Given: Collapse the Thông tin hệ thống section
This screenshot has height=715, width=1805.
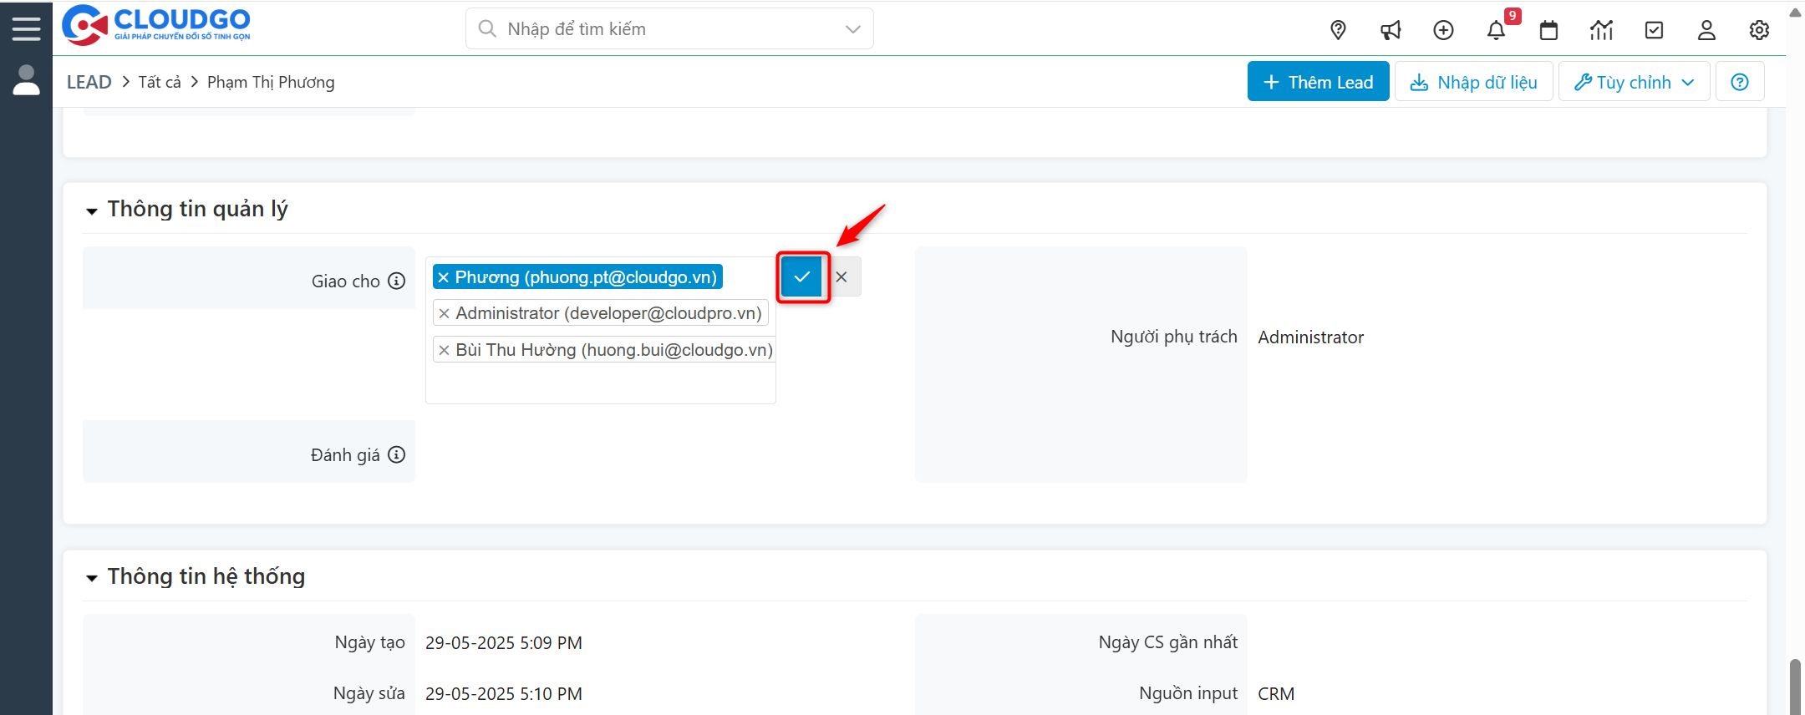Looking at the screenshot, I should (92, 578).
